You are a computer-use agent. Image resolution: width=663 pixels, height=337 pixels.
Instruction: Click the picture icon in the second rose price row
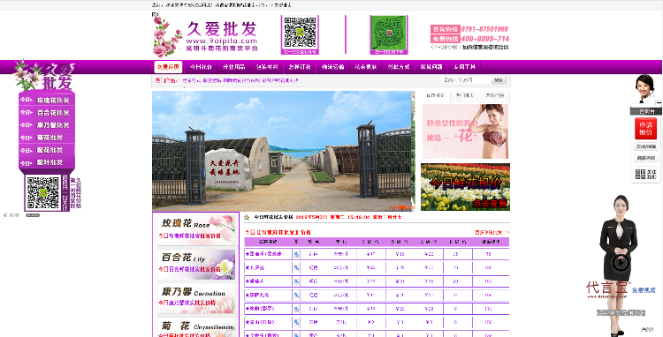(x=296, y=268)
